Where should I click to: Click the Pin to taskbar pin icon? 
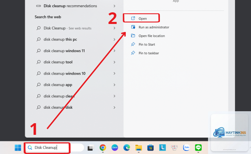tap(133, 53)
